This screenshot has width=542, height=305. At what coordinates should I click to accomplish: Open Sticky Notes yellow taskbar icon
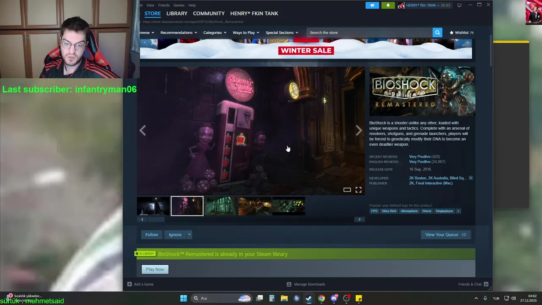tap(359, 298)
